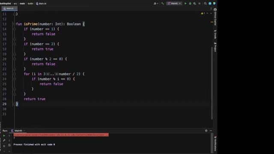Select the MainKt tab in Run panel

17,130
